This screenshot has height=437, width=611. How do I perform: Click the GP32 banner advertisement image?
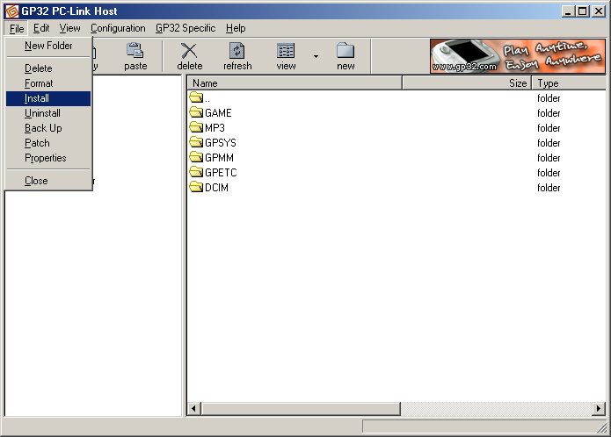pyautogui.click(x=517, y=56)
